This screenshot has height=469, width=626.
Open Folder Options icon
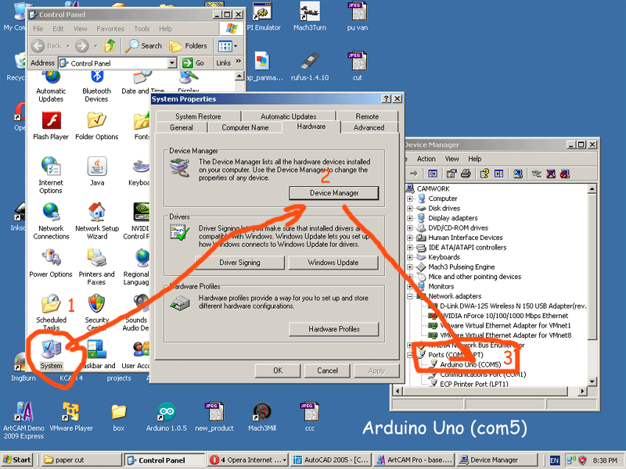[x=96, y=126]
